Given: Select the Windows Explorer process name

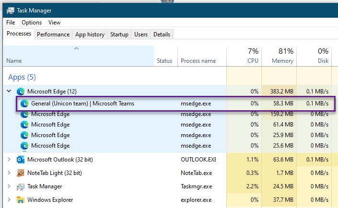Looking at the screenshot, I should 50,200.
